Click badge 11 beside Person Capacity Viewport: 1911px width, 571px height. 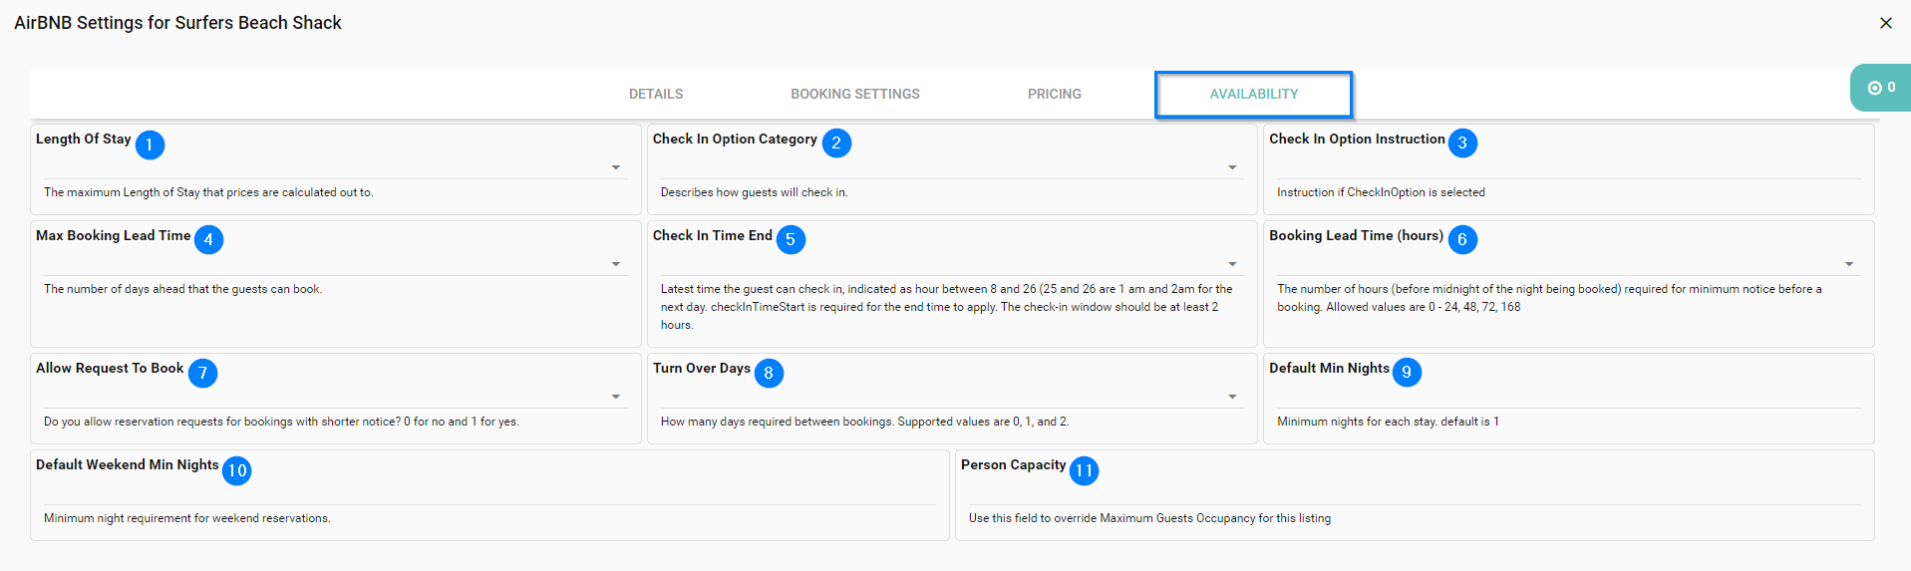[x=1084, y=470]
